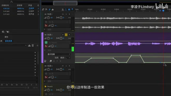Add a keyframe with the diamond icon in the 轨道 2 lane
Screen dimensions: 171x96
(x=57, y=61)
